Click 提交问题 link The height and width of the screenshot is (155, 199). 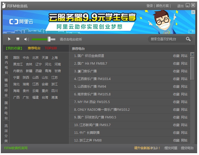171,148
